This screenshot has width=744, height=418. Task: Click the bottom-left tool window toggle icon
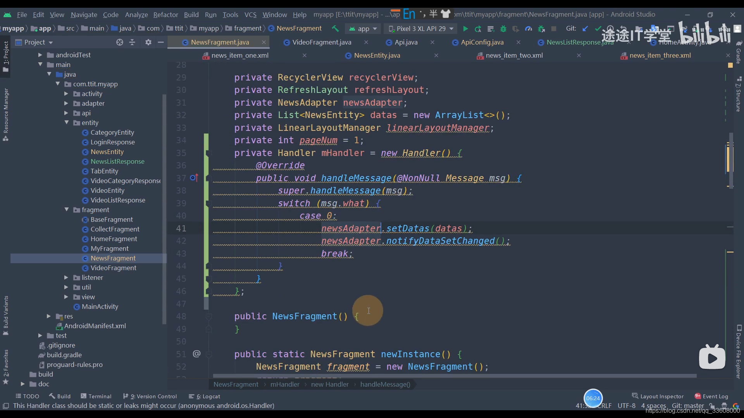coord(6,406)
